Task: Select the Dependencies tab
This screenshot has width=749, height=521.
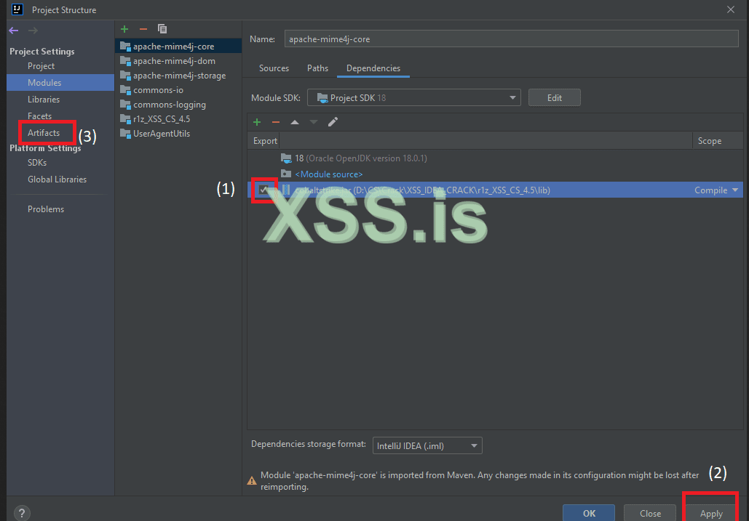Action: (x=373, y=68)
